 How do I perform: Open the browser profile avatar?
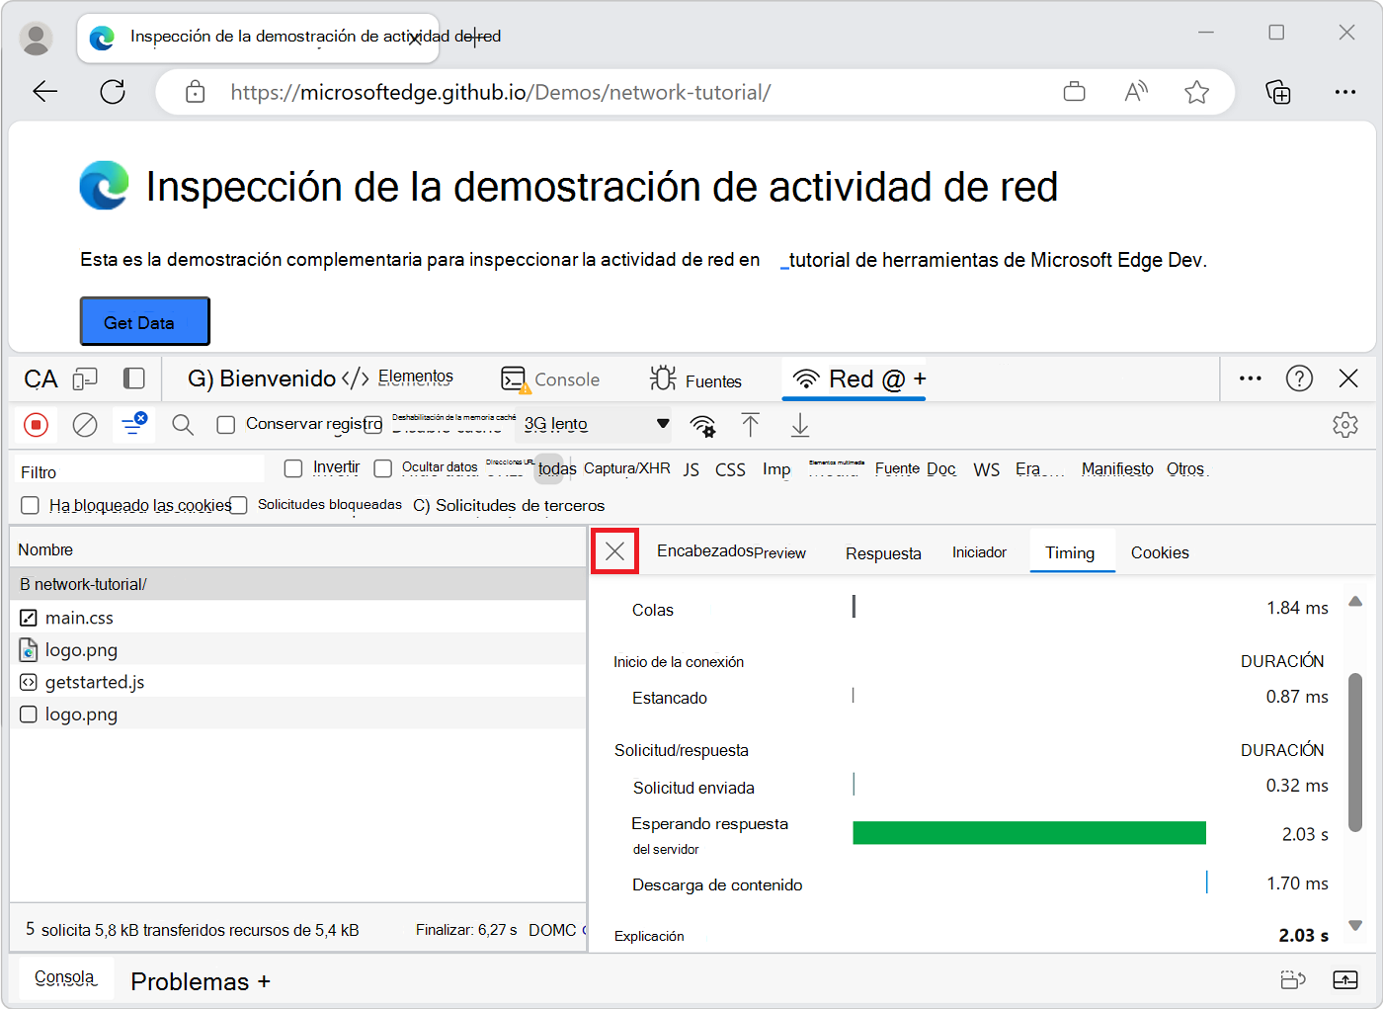point(37,39)
